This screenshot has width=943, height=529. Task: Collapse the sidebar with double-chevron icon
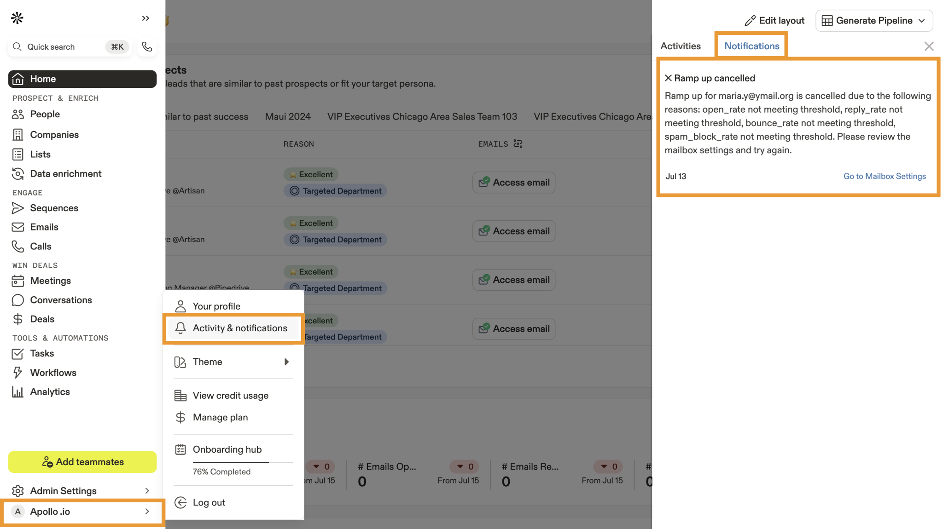pyautogui.click(x=146, y=18)
